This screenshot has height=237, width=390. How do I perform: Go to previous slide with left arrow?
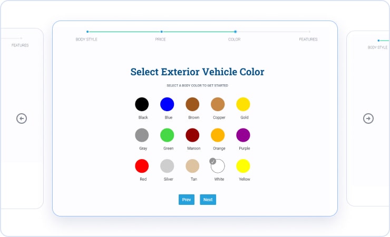(22, 118)
